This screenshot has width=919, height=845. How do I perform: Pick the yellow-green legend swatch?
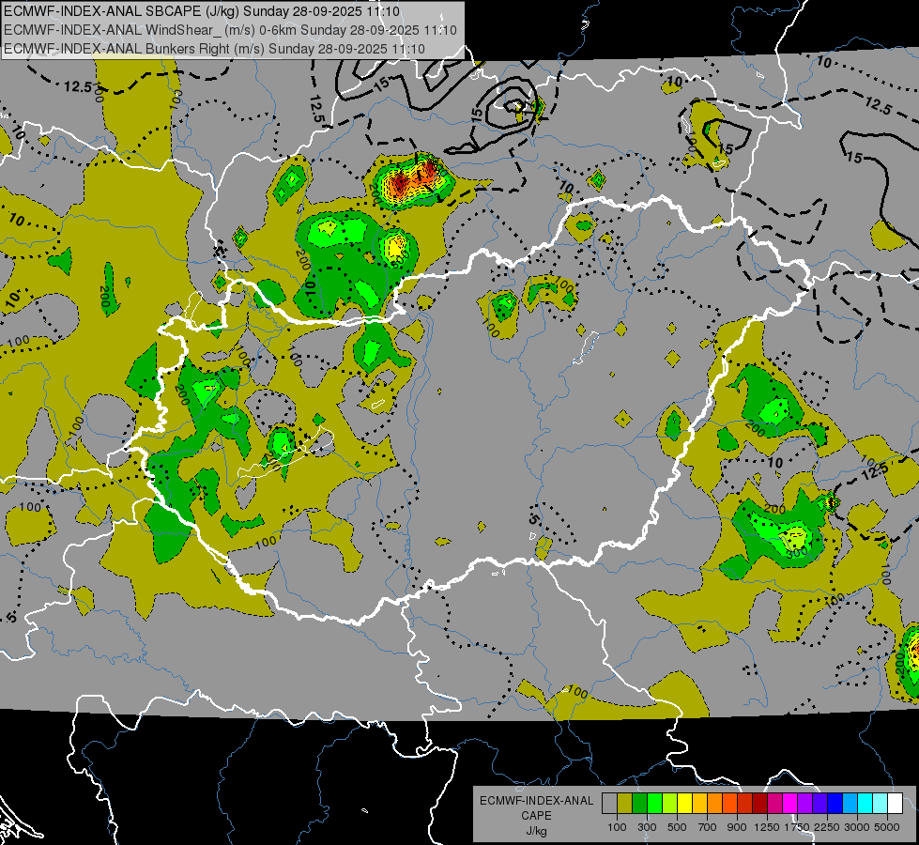pyautogui.click(x=670, y=804)
